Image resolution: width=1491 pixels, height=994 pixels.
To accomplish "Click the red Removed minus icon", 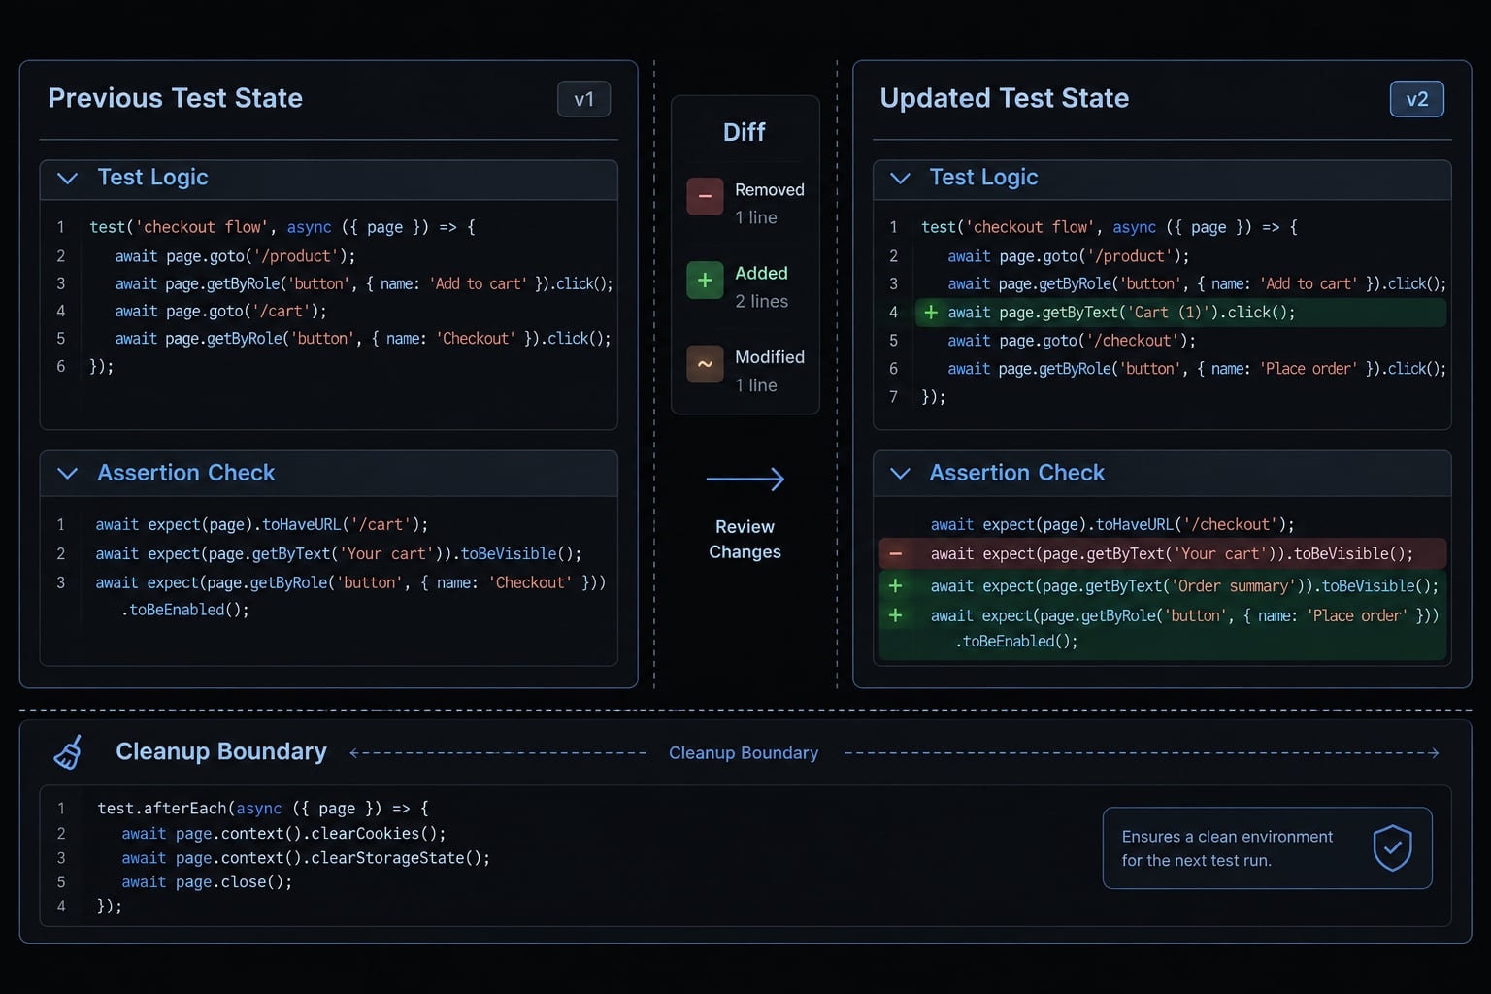I will click(706, 196).
